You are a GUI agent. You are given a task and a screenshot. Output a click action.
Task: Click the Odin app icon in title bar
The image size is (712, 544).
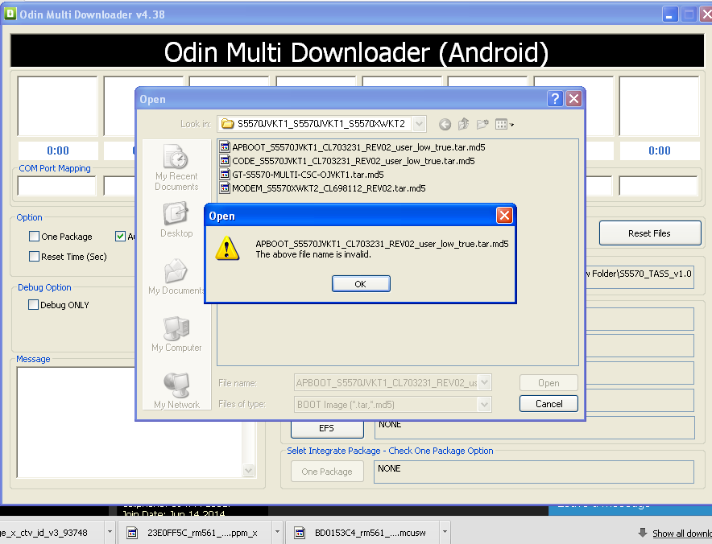point(10,14)
